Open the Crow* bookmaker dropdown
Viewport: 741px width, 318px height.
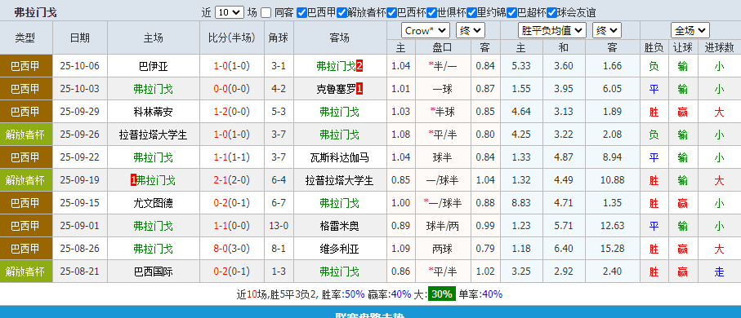point(426,31)
